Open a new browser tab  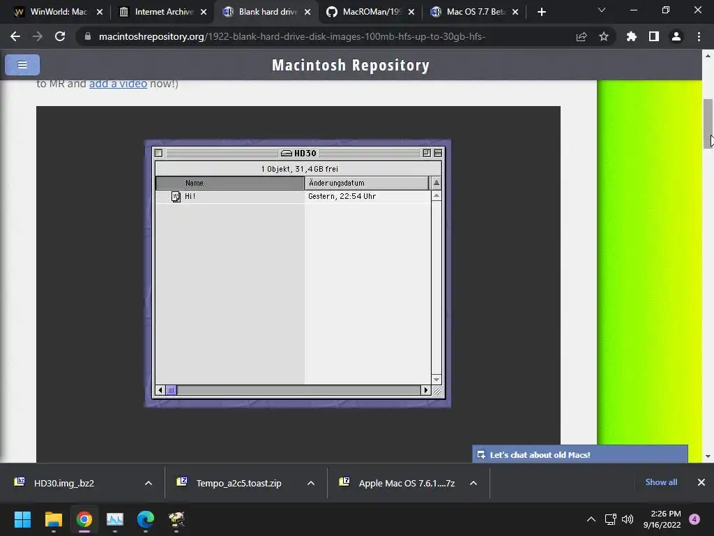541,12
